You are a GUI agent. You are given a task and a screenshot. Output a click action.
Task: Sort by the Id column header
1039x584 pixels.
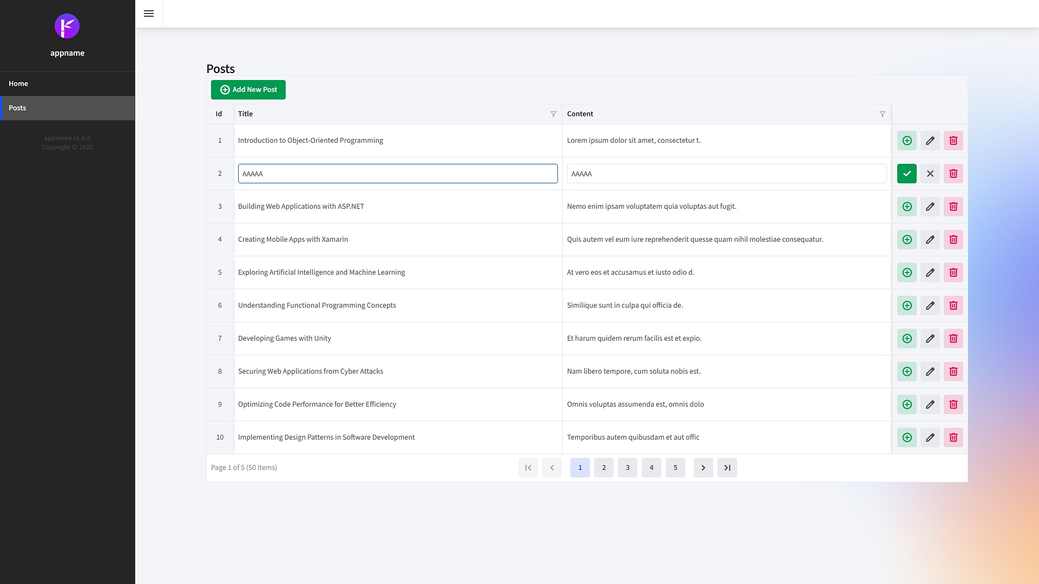[219, 114]
